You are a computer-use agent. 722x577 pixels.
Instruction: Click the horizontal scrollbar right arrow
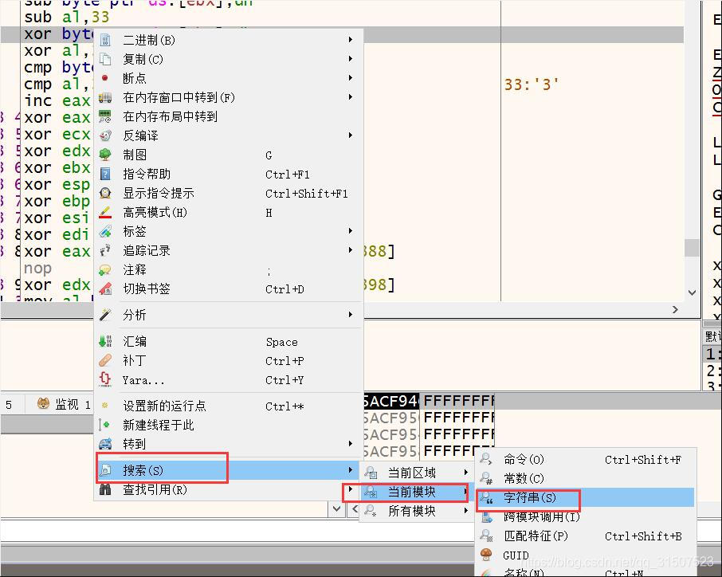(675, 309)
